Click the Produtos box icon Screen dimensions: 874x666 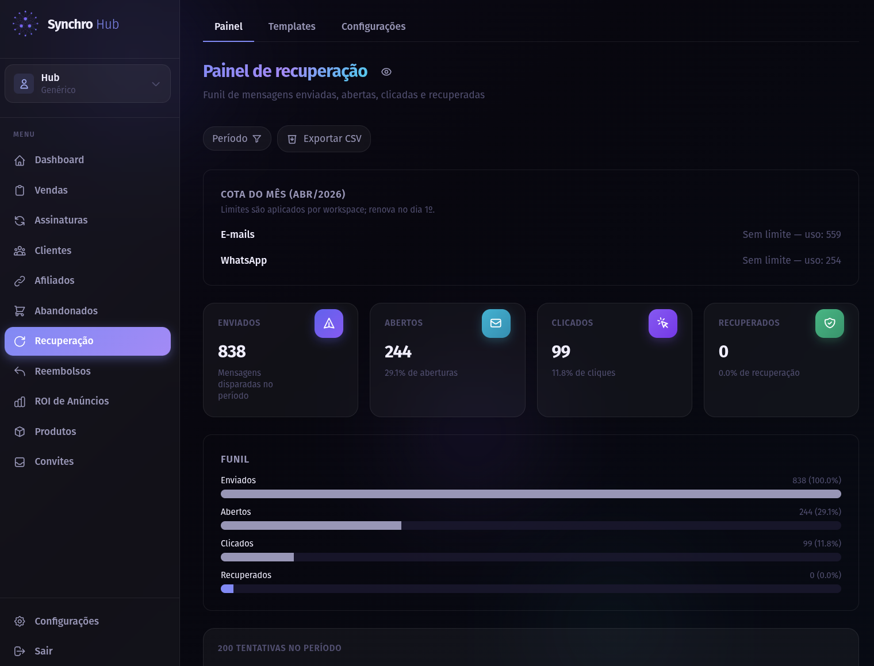tap(20, 432)
